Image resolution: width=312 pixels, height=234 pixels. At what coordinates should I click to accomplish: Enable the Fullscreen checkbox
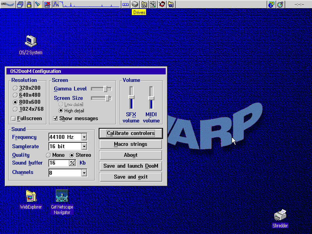(x=14, y=119)
